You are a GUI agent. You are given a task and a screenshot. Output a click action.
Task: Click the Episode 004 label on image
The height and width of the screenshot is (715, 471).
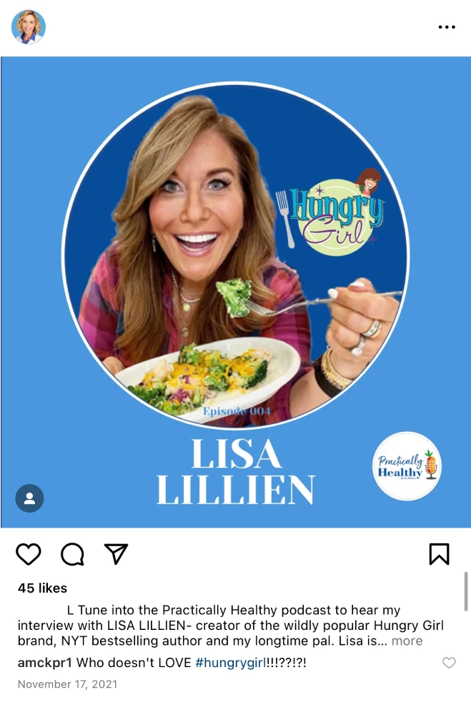point(237,411)
